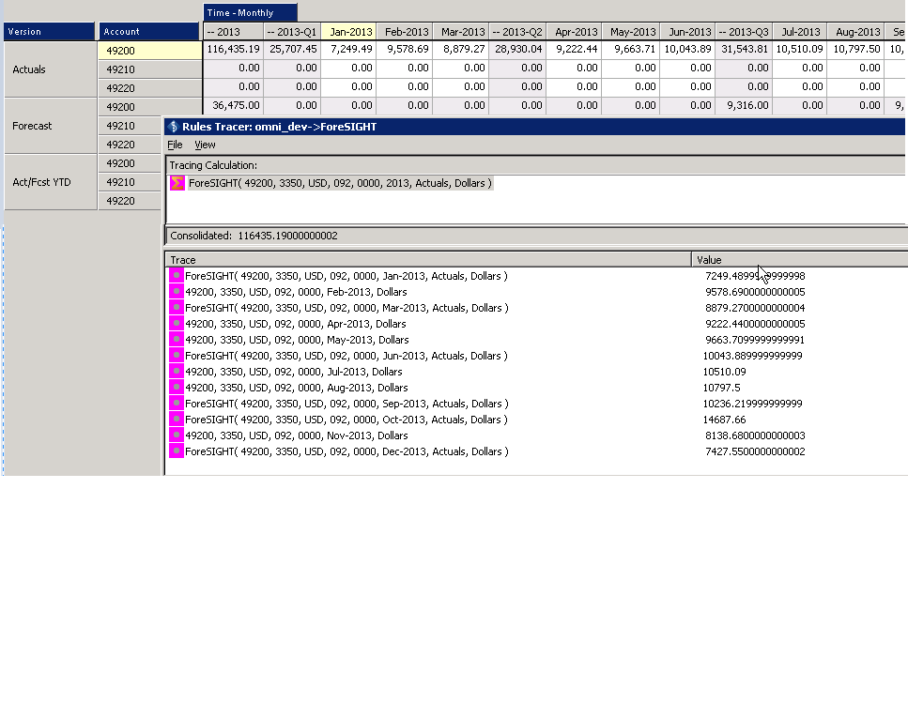908x718 pixels.
Task: Select the ForeSIGHT Dec-2013 Actuals trace row text
Action: [346, 451]
